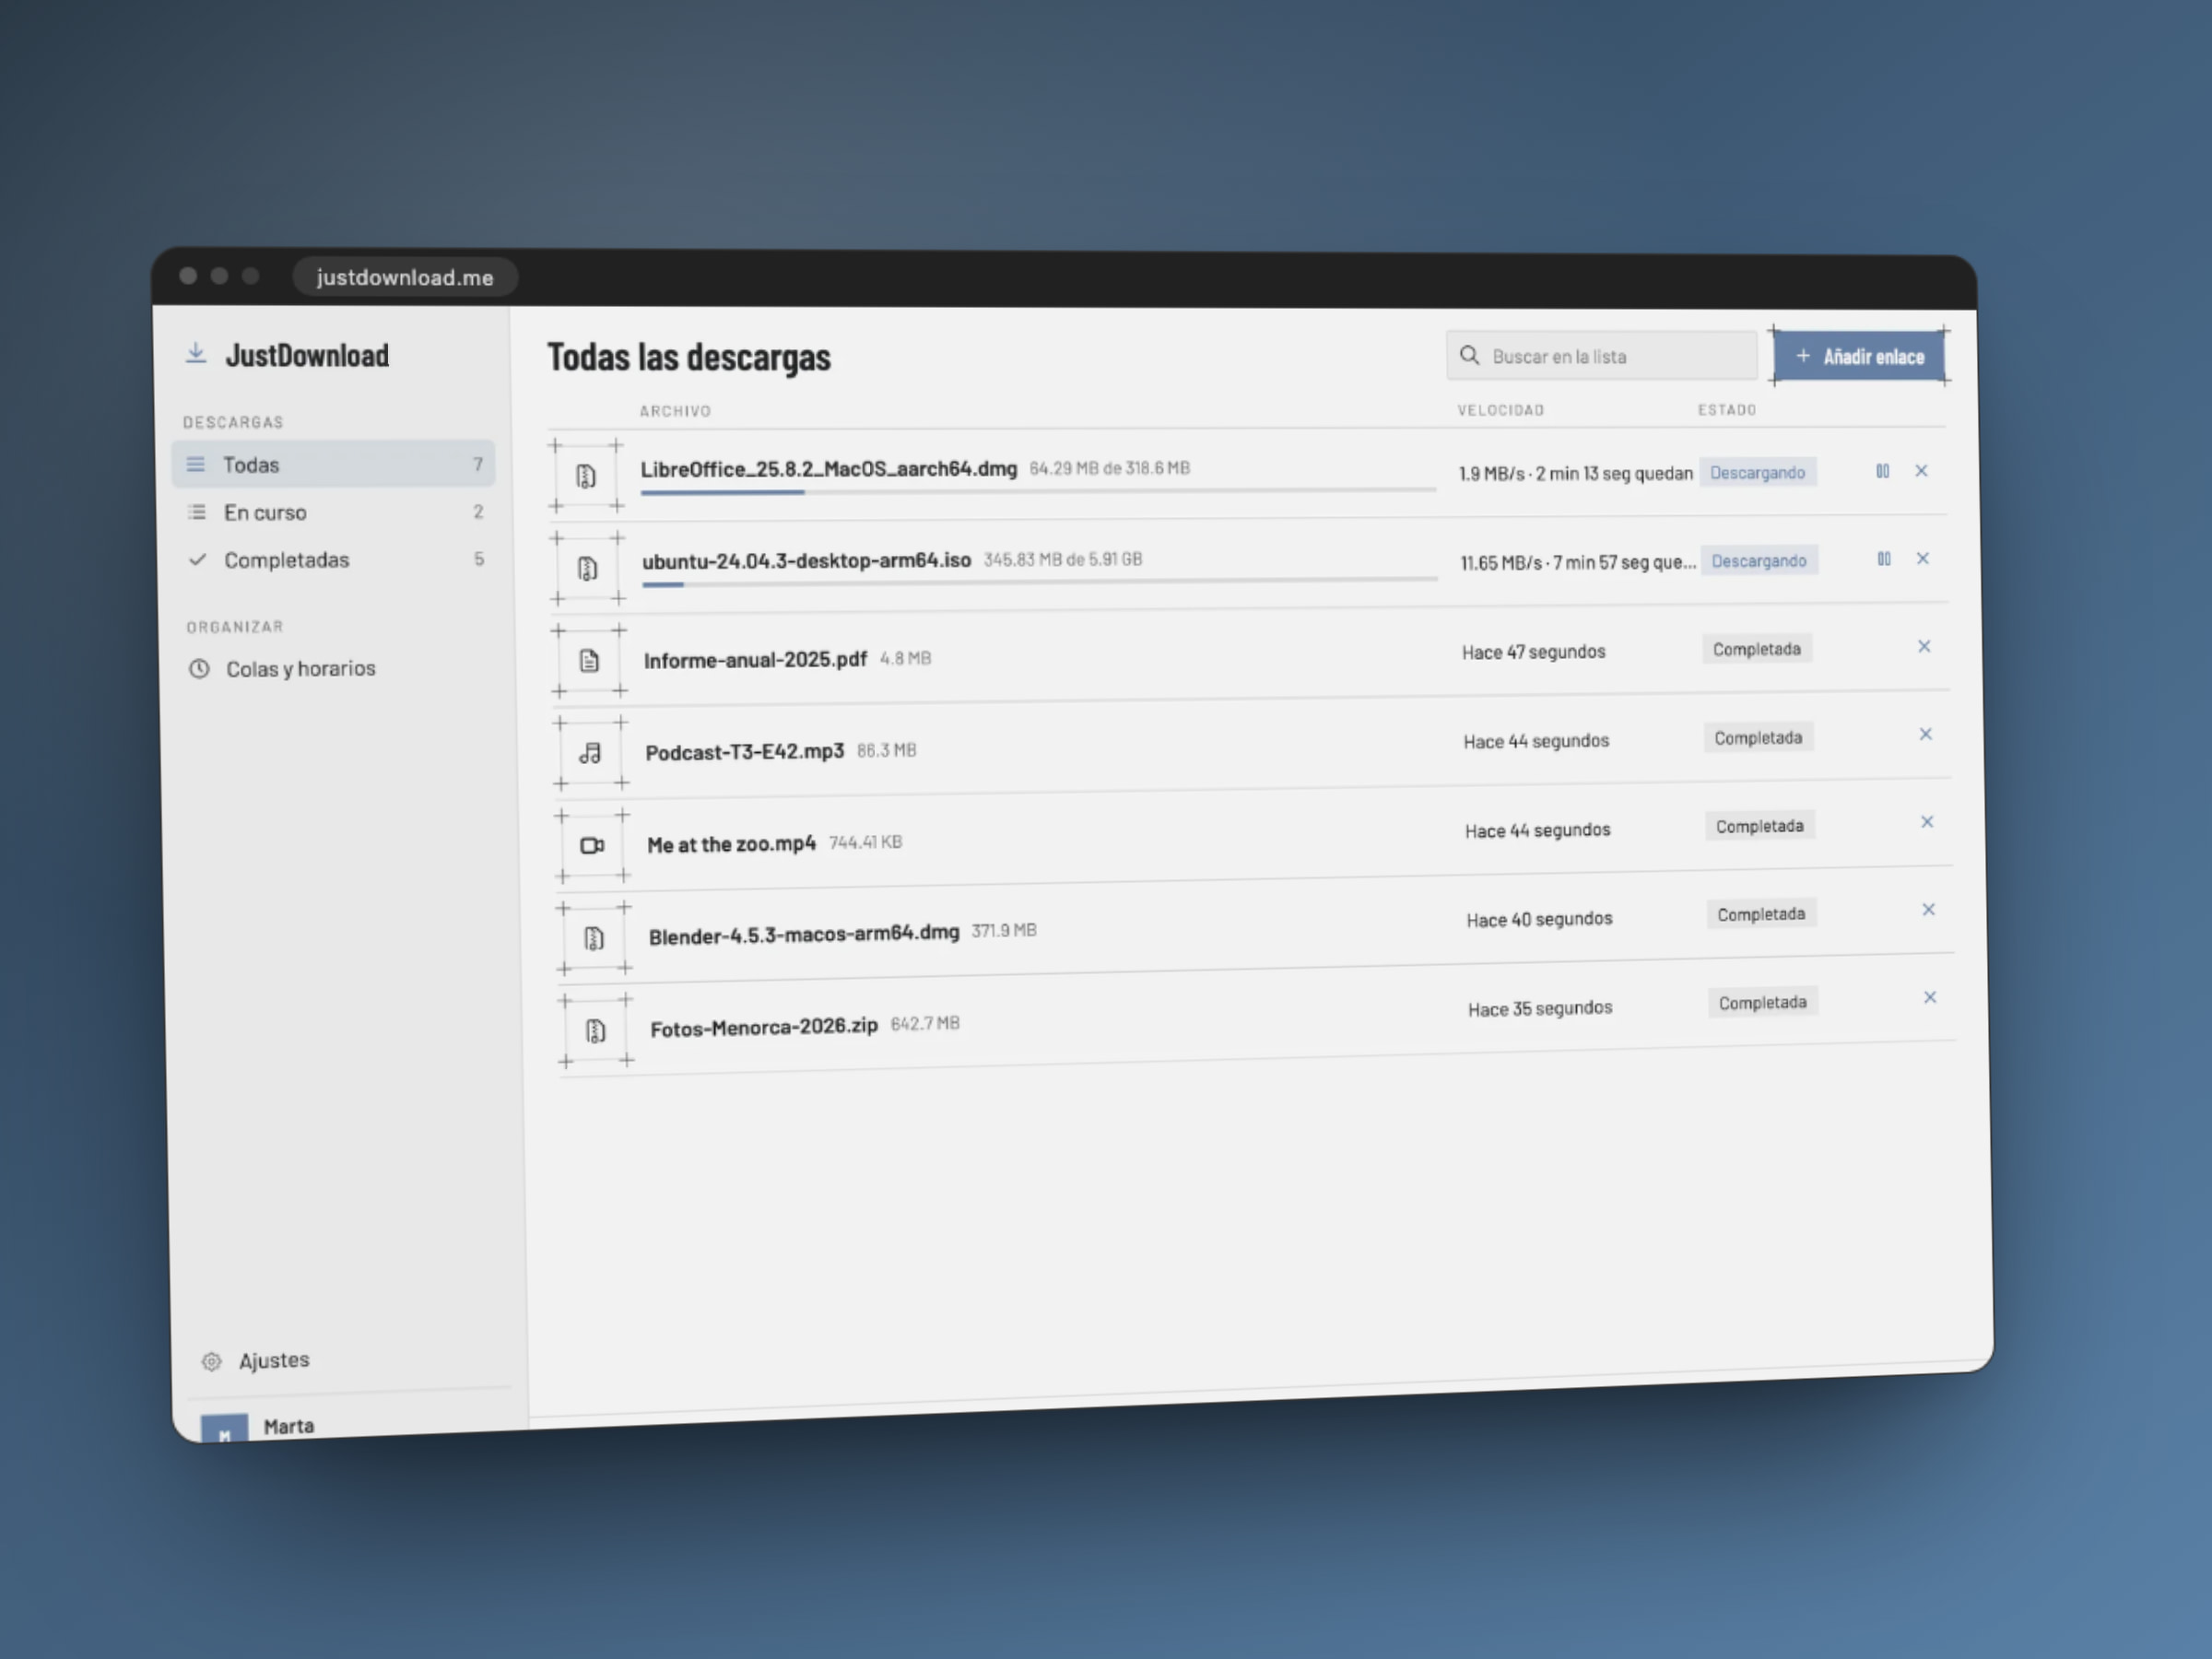Screen dimensions: 2212x1659
Task: Select Todas in the sidebar
Action: (x=333, y=464)
